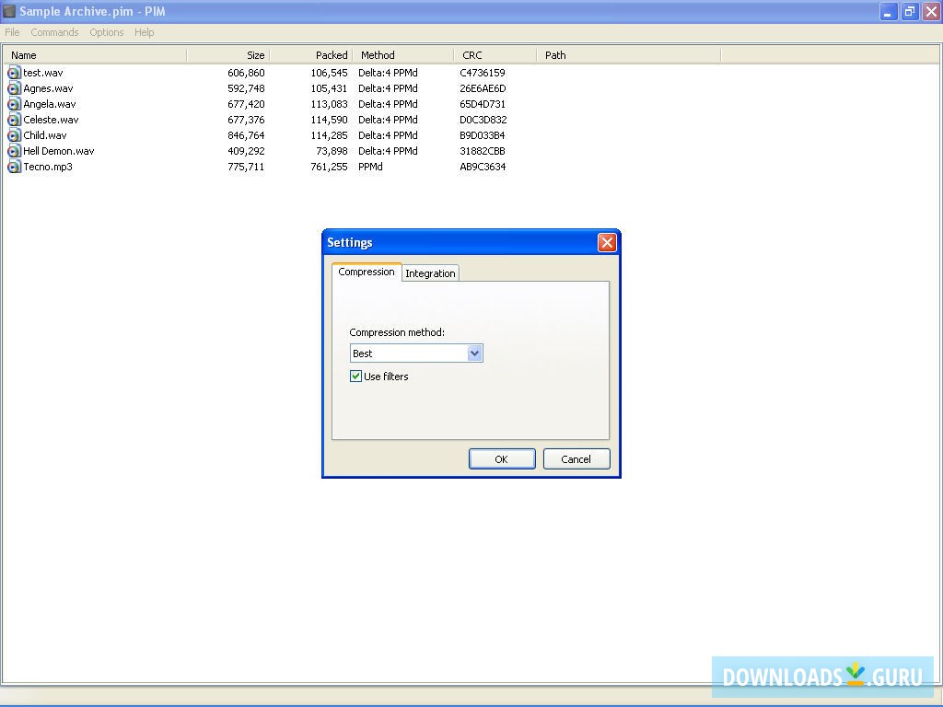Restore down the PIM main window
Screen dimensions: 943x707
909,11
